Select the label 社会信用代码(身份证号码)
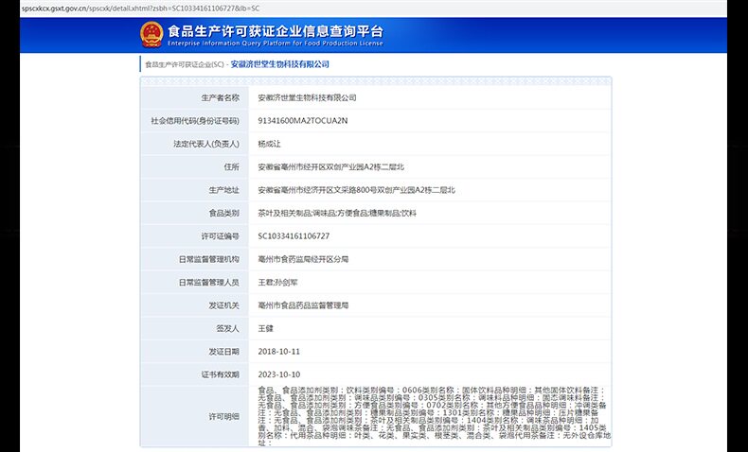The width and height of the screenshot is (748, 452). pos(195,121)
